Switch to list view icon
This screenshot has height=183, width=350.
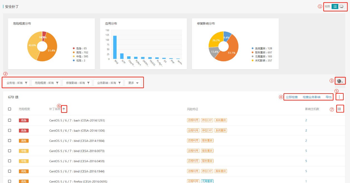pos(335,6)
